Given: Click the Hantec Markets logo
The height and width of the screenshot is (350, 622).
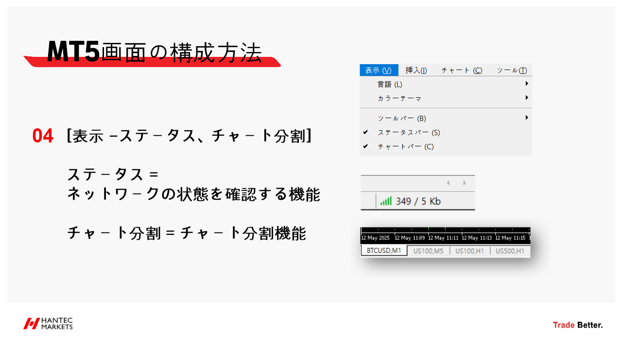Looking at the screenshot, I should click(49, 323).
